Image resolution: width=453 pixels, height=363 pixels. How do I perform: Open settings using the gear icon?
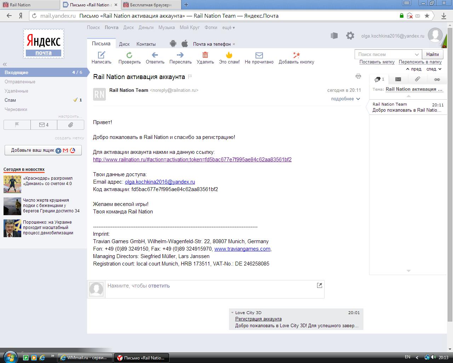coord(350,35)
